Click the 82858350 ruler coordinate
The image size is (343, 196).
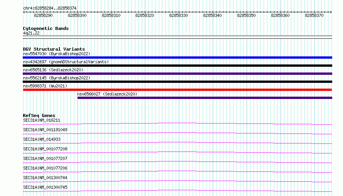(x=247, y=15)
